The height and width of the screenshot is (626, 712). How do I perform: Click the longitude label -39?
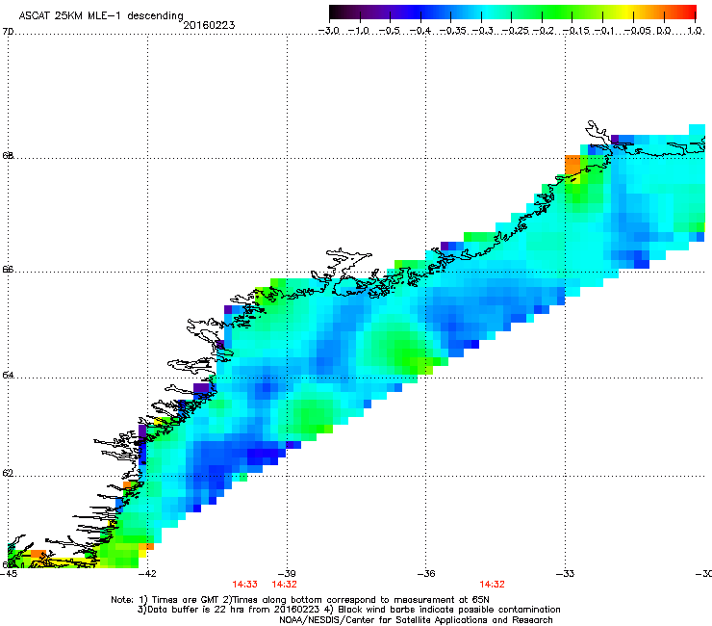click(x=287, y=574)
